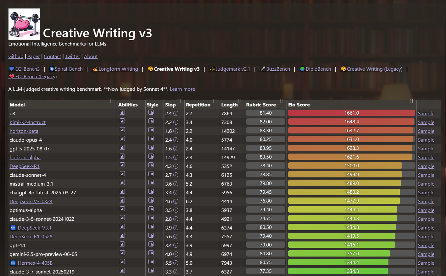
Task: Click Slop info icon in o3 row
Action: [176, 113]
